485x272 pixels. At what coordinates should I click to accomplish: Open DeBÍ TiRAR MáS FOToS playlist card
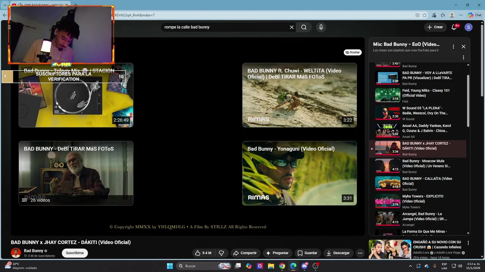(x=76, y=173)
